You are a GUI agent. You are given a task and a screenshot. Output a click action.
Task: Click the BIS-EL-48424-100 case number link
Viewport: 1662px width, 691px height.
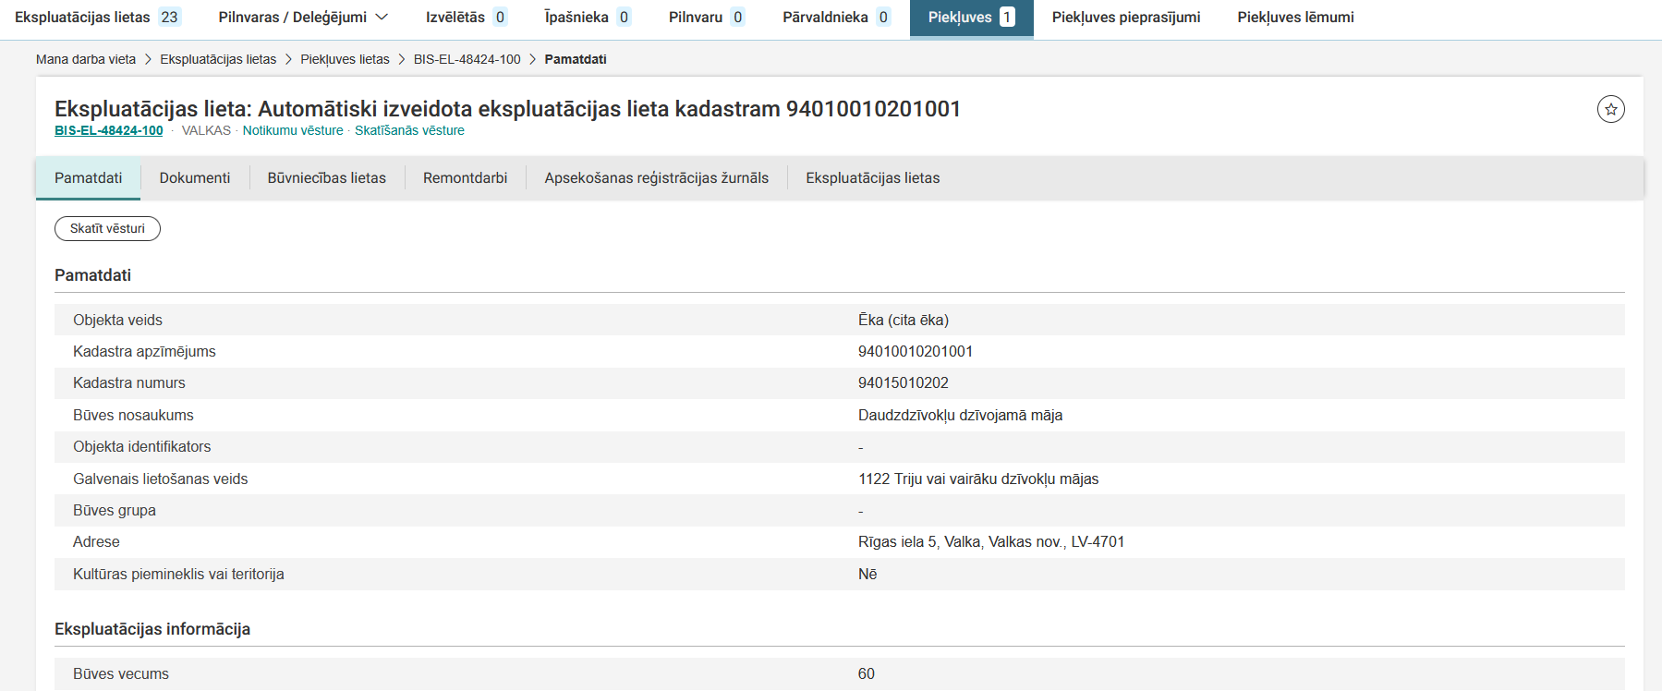109,130
